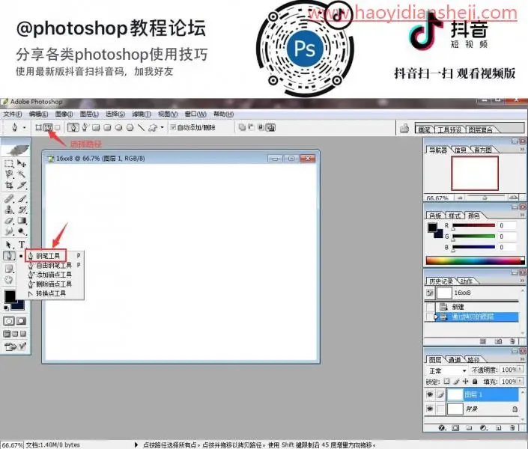
Task: Select the Path Selection arrow tool
Action: pyautogui.click(x=9, y=245)
